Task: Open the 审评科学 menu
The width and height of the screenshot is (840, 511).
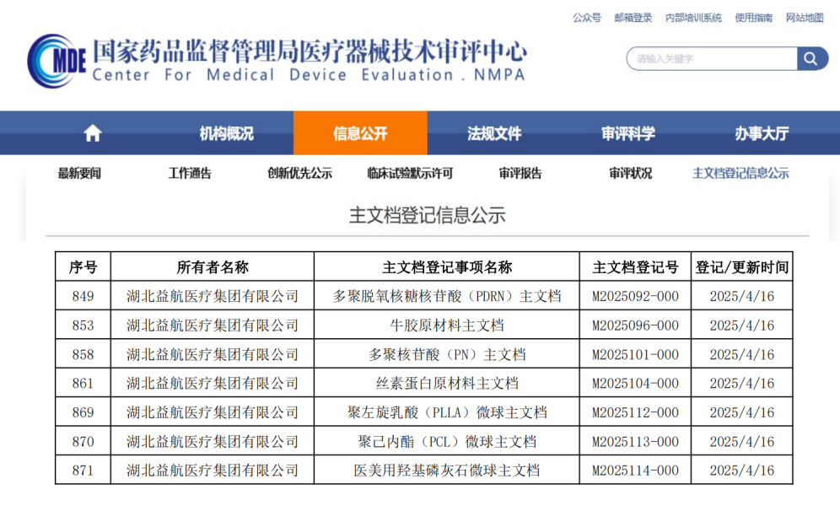Action: click(x=627, y=133)
